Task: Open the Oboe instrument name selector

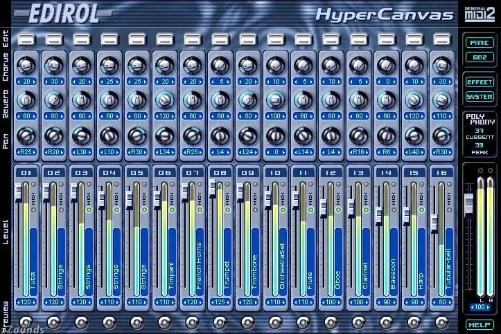Action: click(x=338, y=261)
